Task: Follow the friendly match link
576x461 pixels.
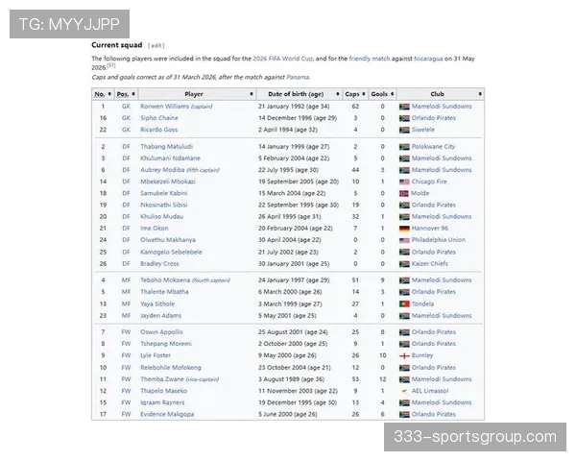Action: [370, 59]
